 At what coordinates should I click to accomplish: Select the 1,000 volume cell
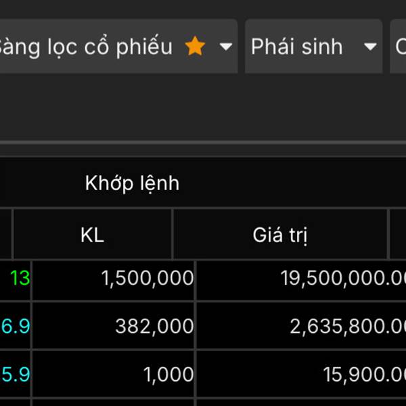coord(114,374)
